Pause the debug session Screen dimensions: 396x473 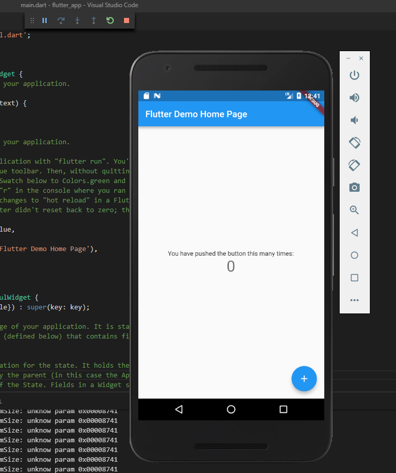point(45,20)
